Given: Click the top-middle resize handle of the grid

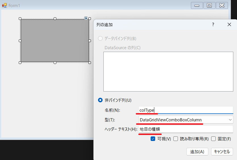Looking at the screenshot, I should point(55,19).
